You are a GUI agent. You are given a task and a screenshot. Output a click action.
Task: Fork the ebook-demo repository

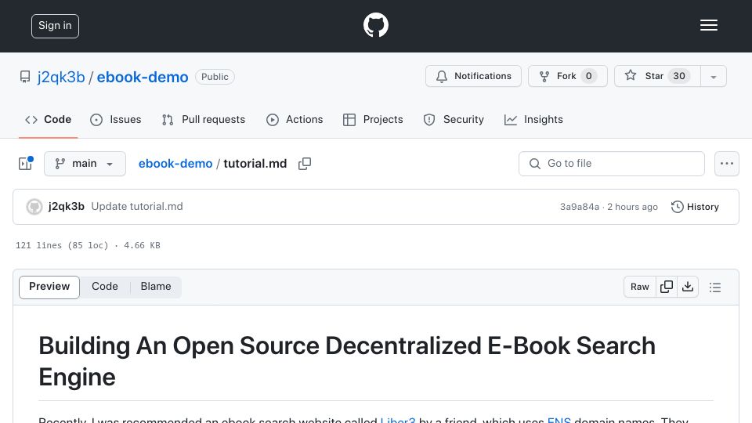click(568, 76)
